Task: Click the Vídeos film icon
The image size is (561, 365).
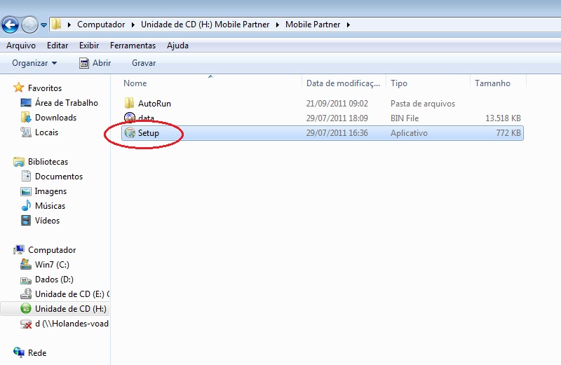Action: (26, 220)
